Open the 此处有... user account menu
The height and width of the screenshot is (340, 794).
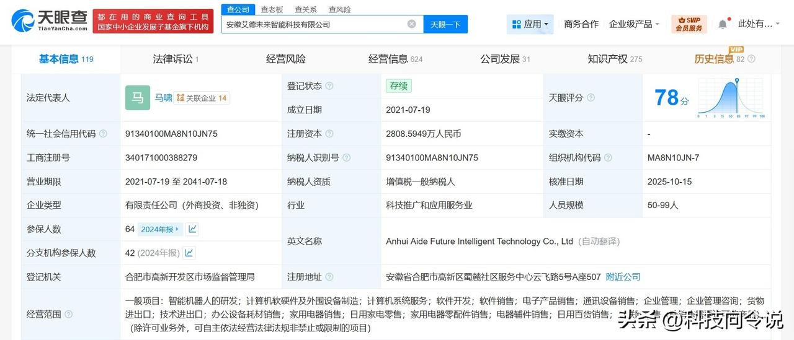tap(760, 24)
